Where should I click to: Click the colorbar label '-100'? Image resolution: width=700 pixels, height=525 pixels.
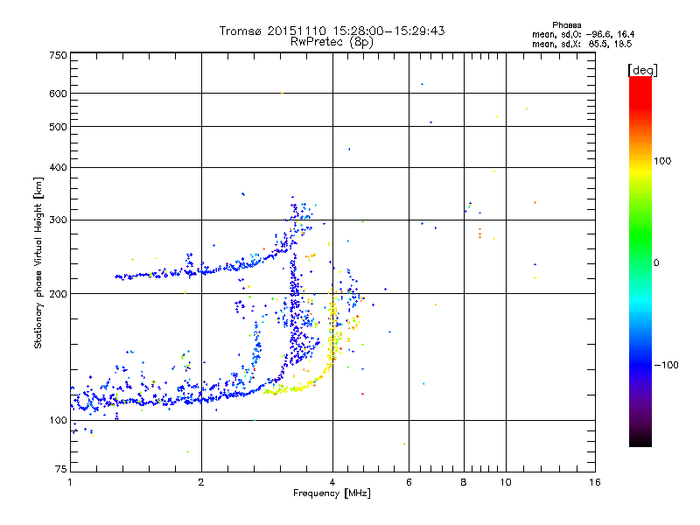(x=666, y=365)
